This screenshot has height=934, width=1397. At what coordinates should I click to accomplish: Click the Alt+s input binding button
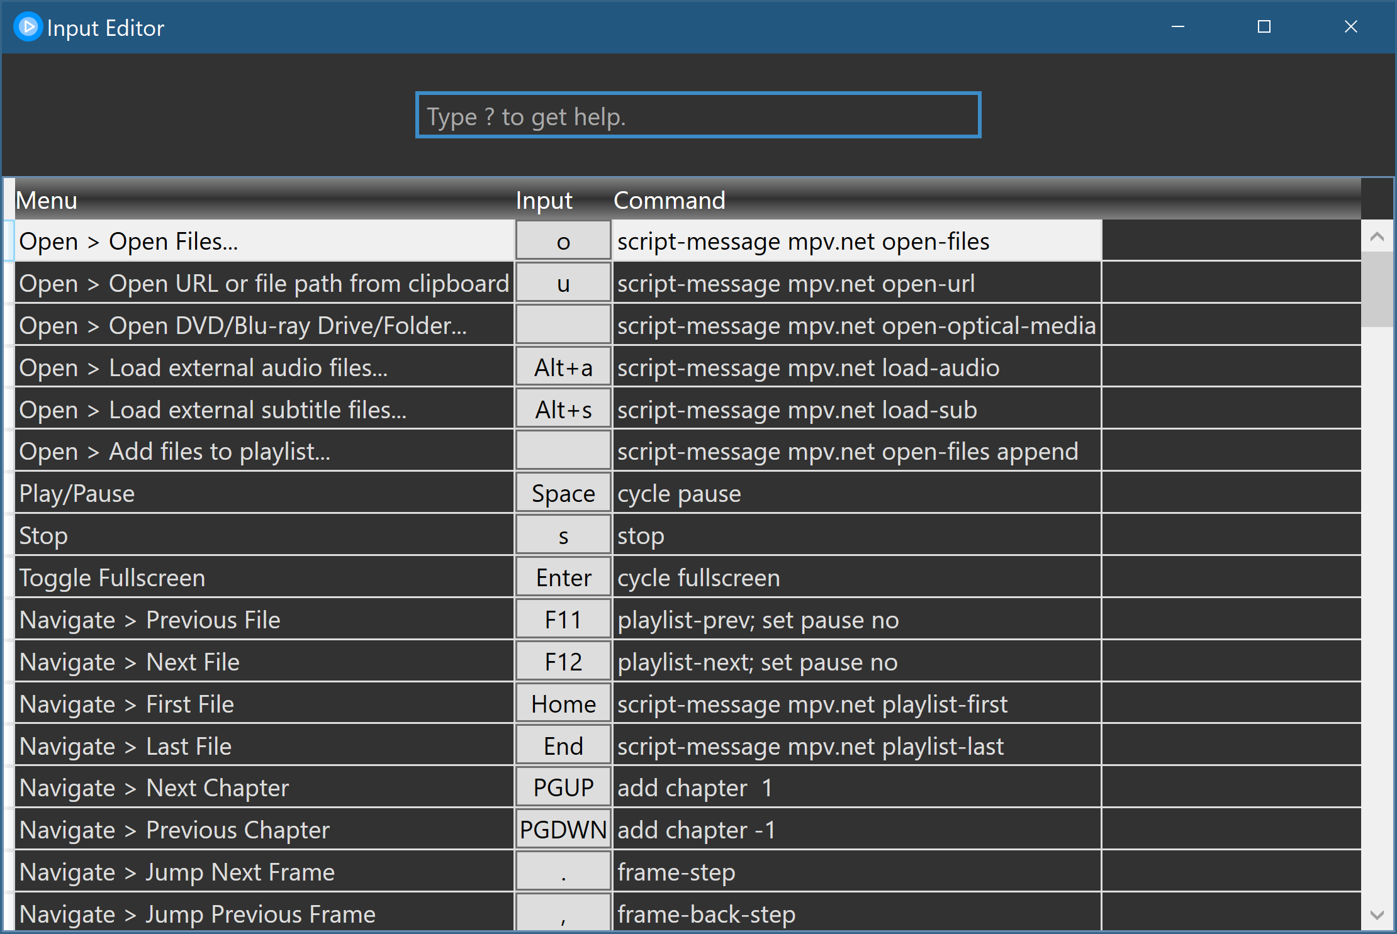(x=563, y=410)
